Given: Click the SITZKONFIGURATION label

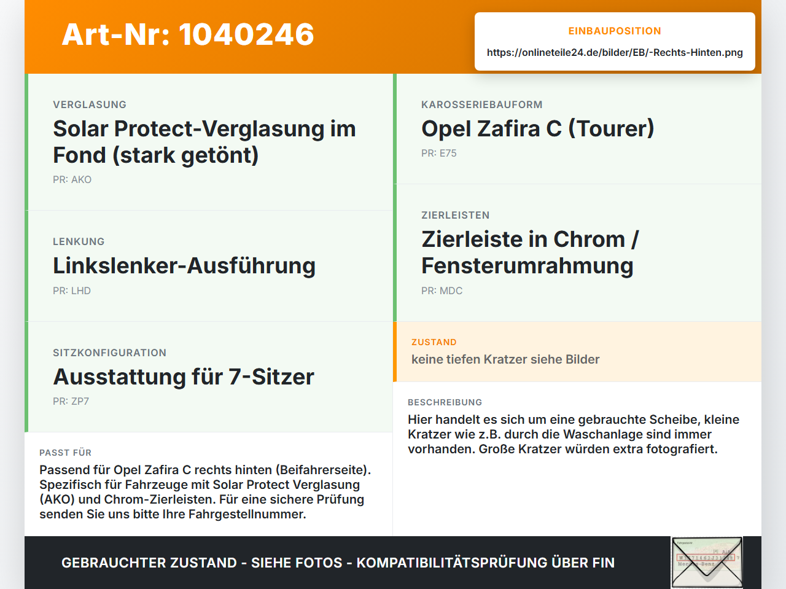Looking at the screenshot, I should (110, 353).
